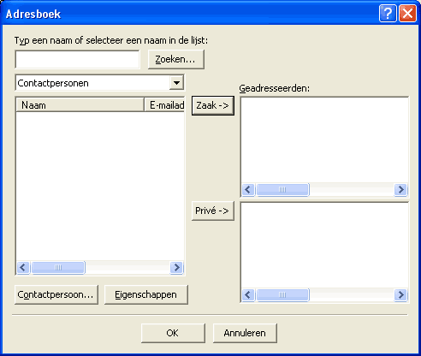This screenshot has width=421, height=356.
Task: Click the contact list horizontal scrollbar thumb
Action: coord(58,267)
